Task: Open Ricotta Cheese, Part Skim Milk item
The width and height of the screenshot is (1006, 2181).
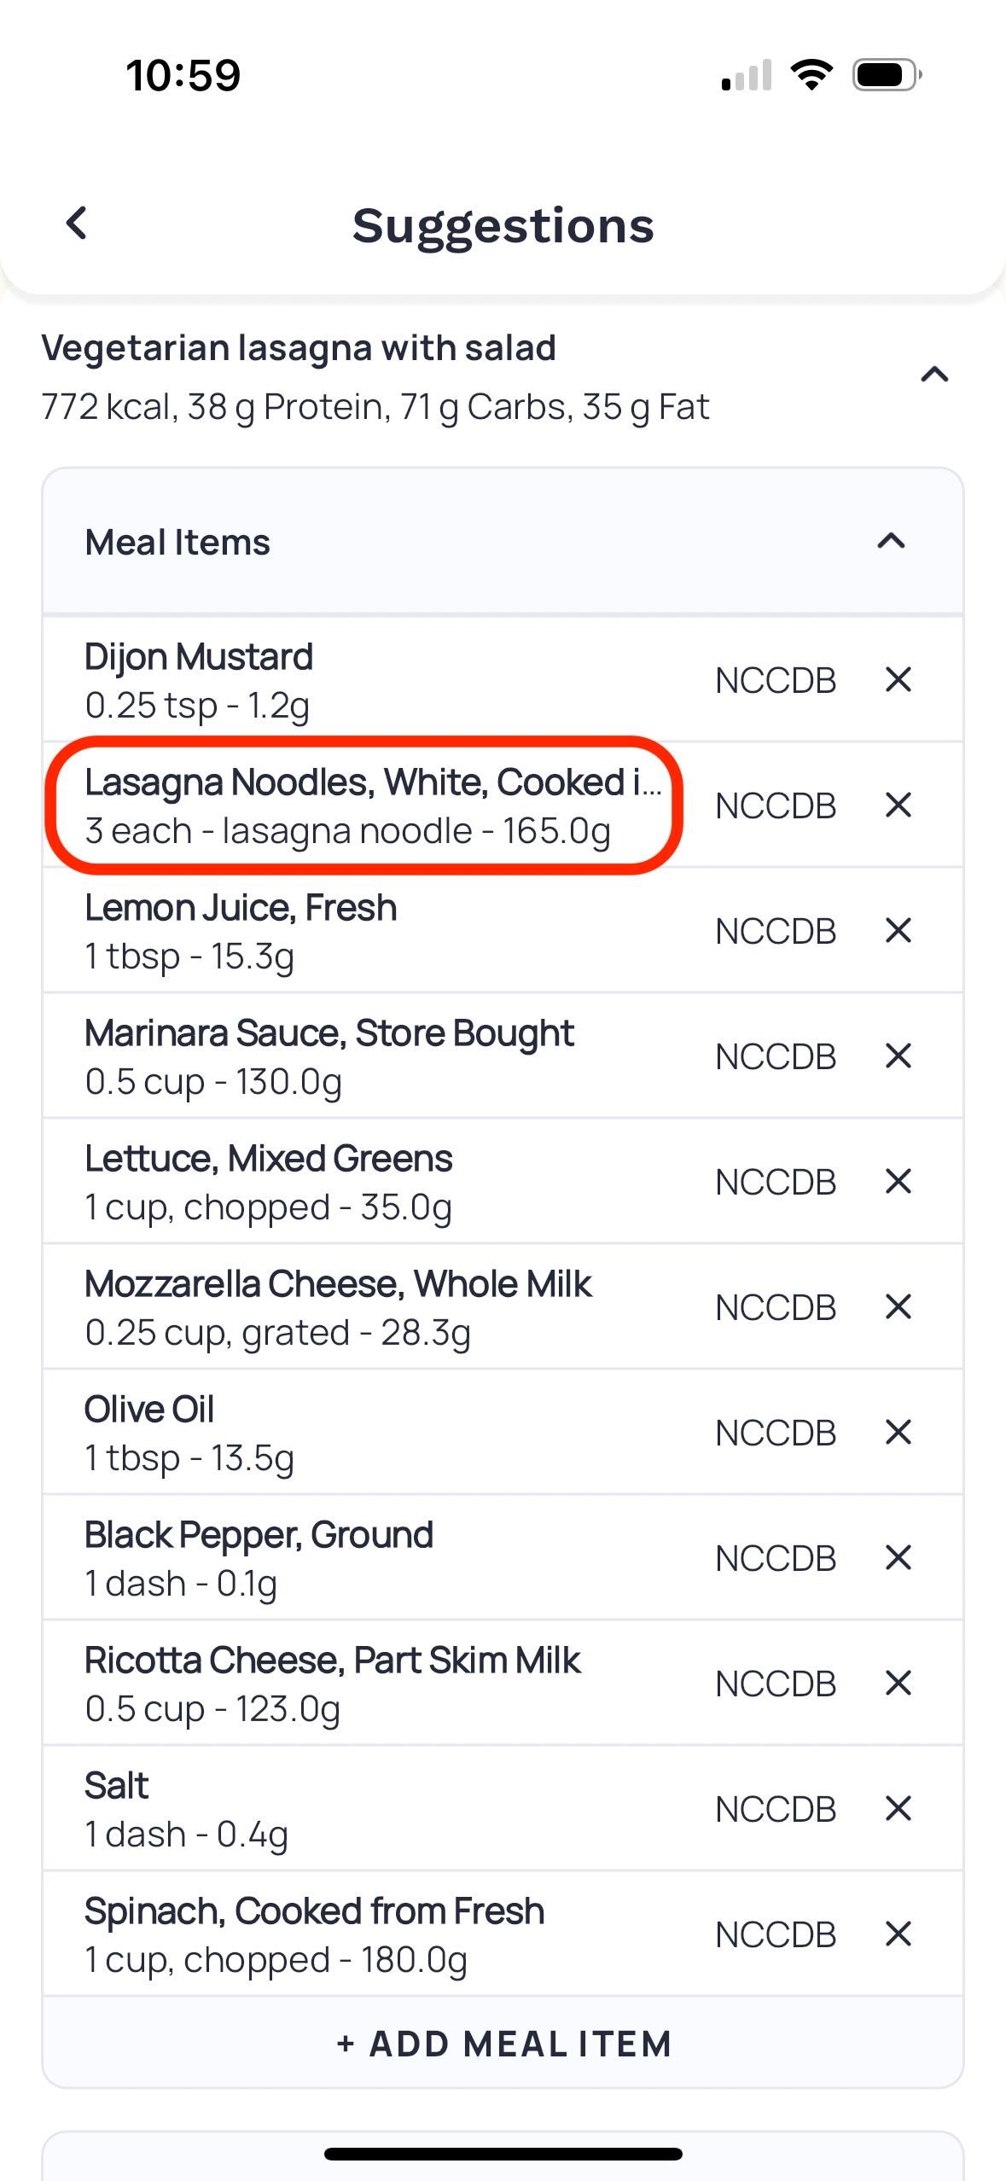Action: coord(333,1684)
